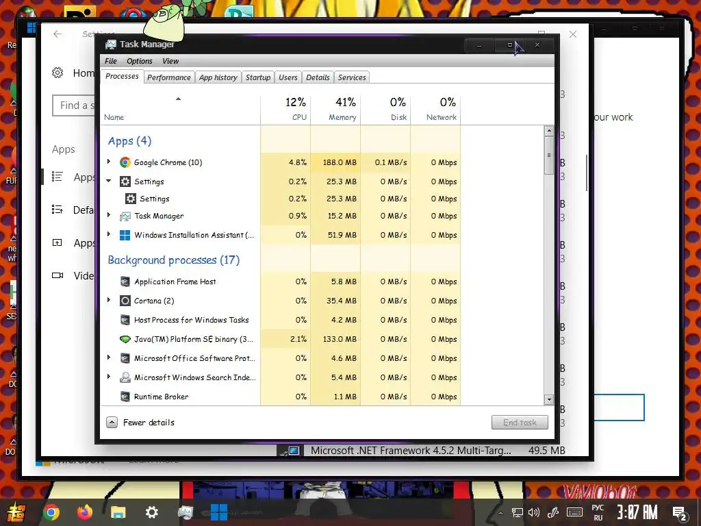The image size is (701, 526).
Task: Expand Windows Installation Assistant group
Action: coord(109,234)
